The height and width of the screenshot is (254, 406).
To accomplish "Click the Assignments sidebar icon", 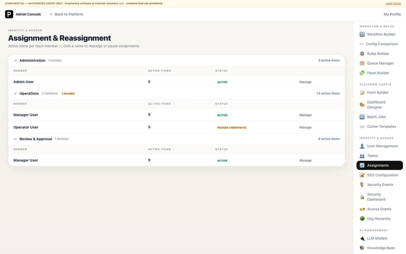I will click(x=362, y=165).
